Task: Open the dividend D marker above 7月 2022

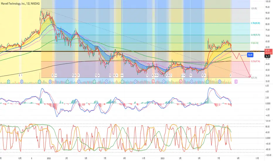Action: (106, 81)
